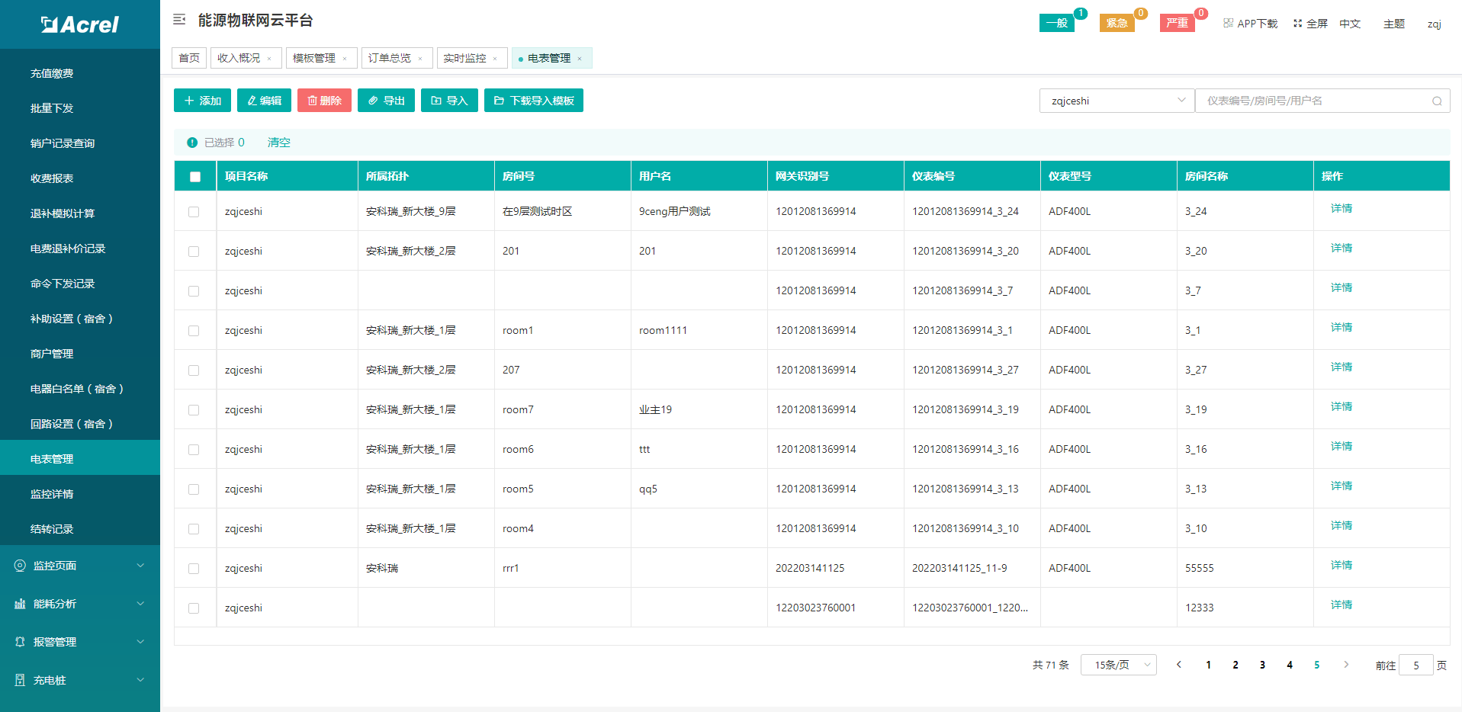Check row with meter 12012081369914_3_20
The image size is (1462, 712).
tap(194, 252)
